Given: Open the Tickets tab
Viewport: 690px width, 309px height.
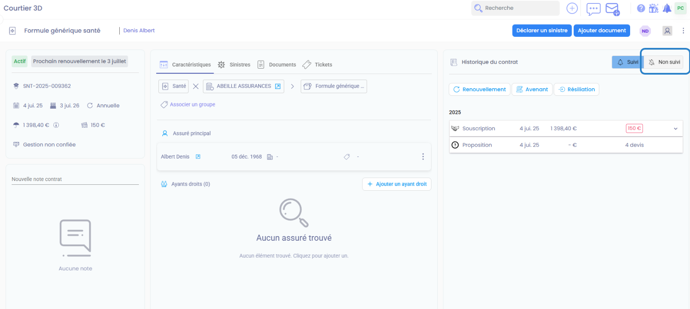Looking at the screenshot, I should [317, 64].
